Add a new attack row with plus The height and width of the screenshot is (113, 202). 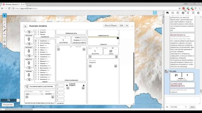58,49
